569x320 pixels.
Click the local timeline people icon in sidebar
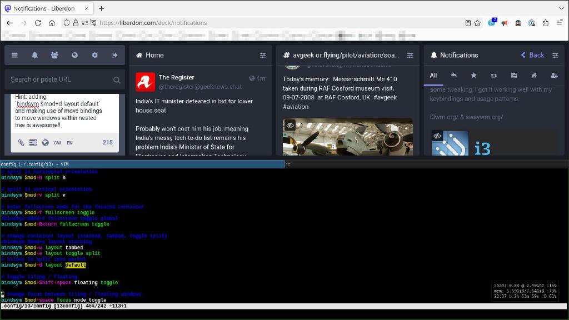53,55
